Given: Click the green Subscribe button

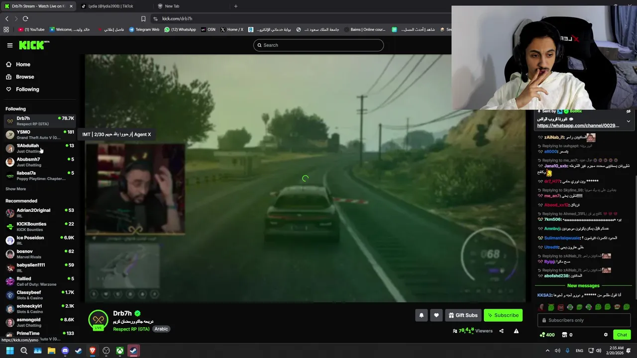Looking at the screenshot, I should [x=503, y=315].
